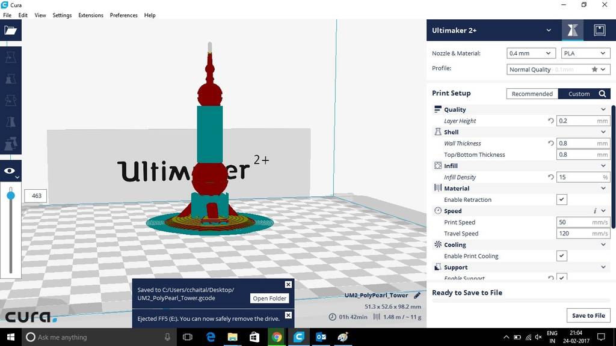
Task: Click the Save to File button
Action: (x=588, y=315)
